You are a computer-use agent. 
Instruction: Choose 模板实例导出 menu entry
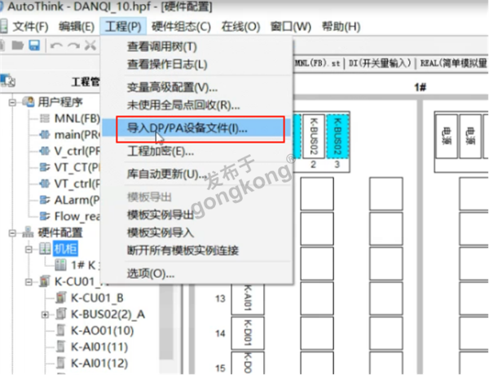tap(196, 215)
